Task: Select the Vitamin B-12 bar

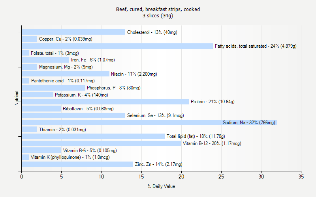Action: [102, 143]
